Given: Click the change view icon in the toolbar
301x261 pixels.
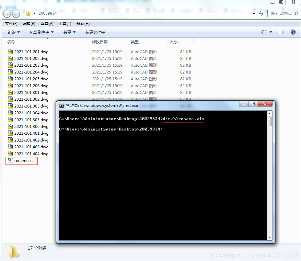Looking at the screenshot, I should click(x=263, y=32).
